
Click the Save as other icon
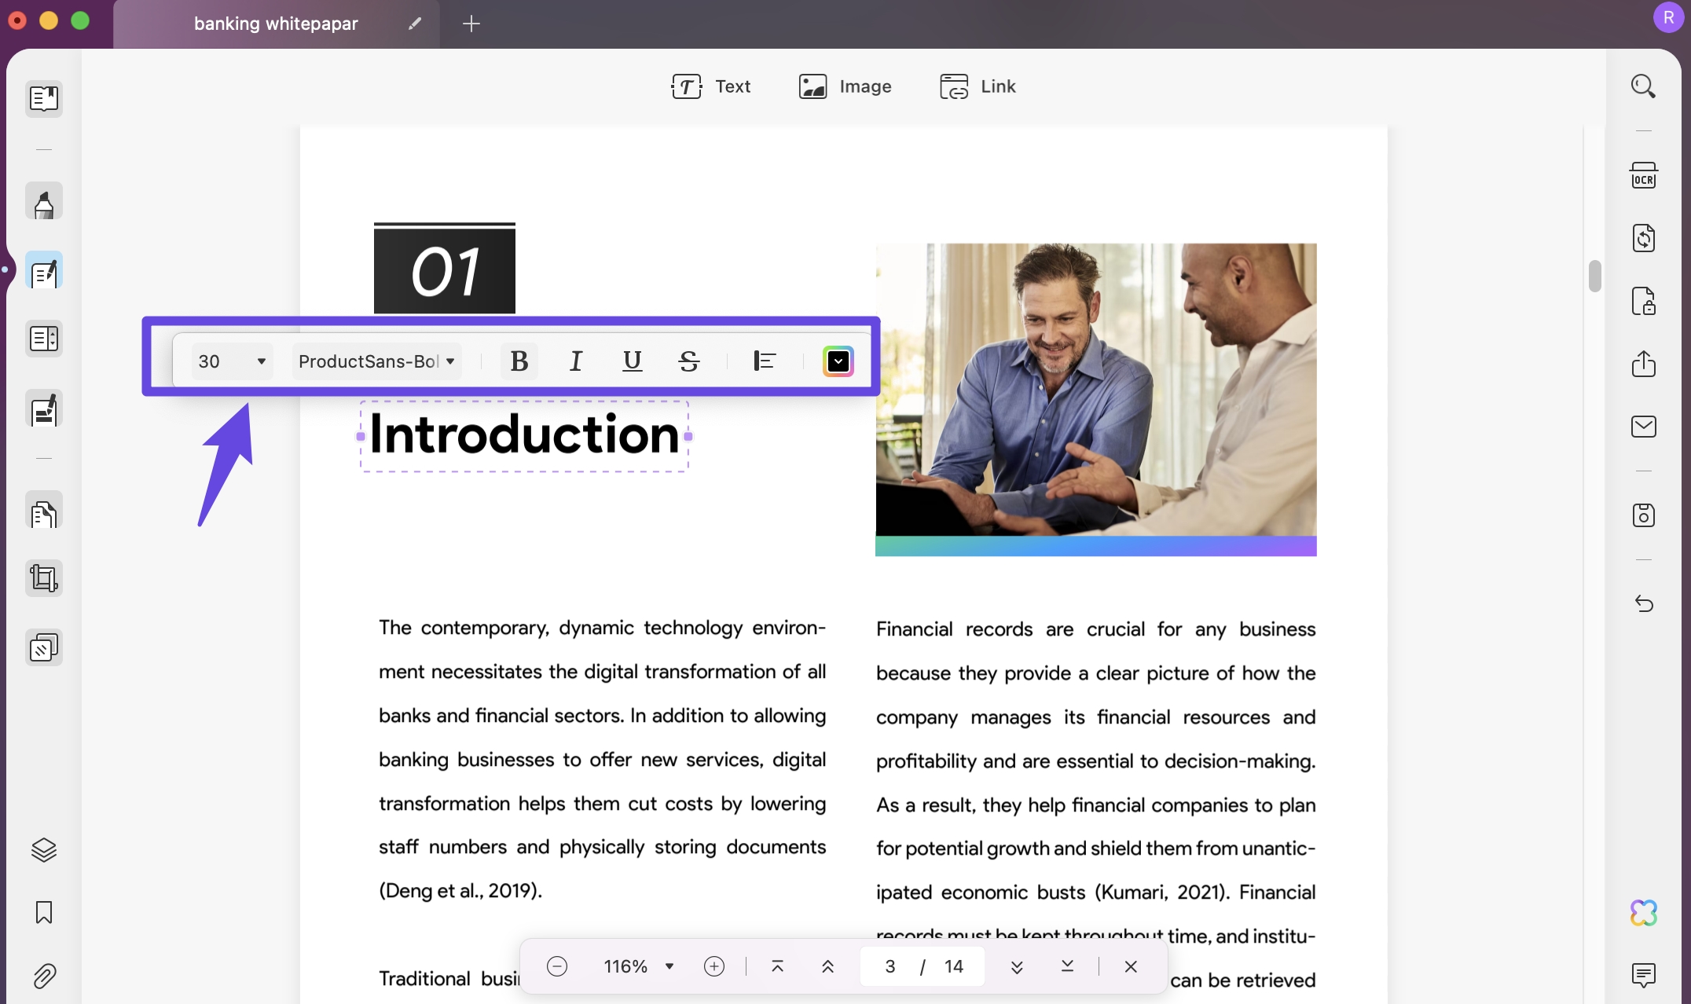tap(1643, 515)
